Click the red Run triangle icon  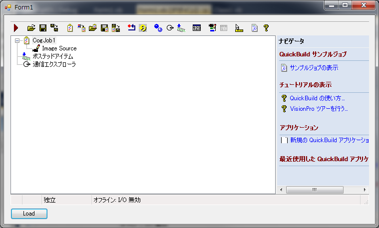16,28
